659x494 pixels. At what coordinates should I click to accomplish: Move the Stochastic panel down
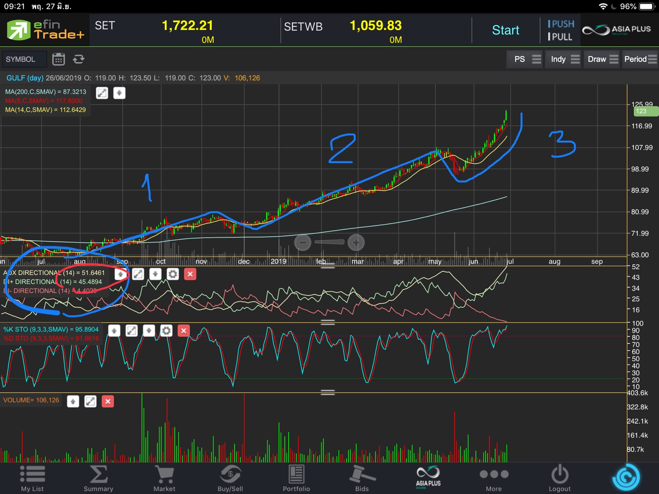click(149, 331)
